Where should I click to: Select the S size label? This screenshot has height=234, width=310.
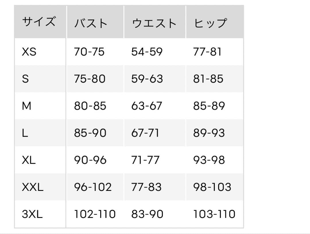25,79
